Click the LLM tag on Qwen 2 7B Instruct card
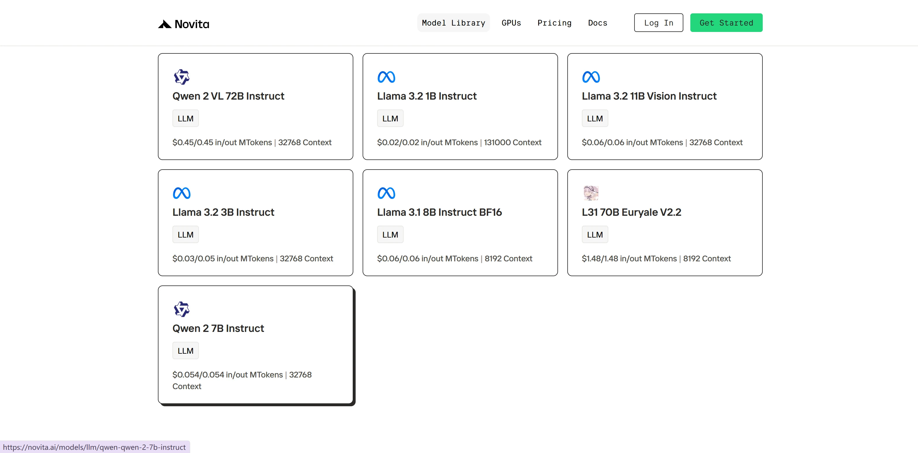918x453 pixels. click(x=185, y=351)
